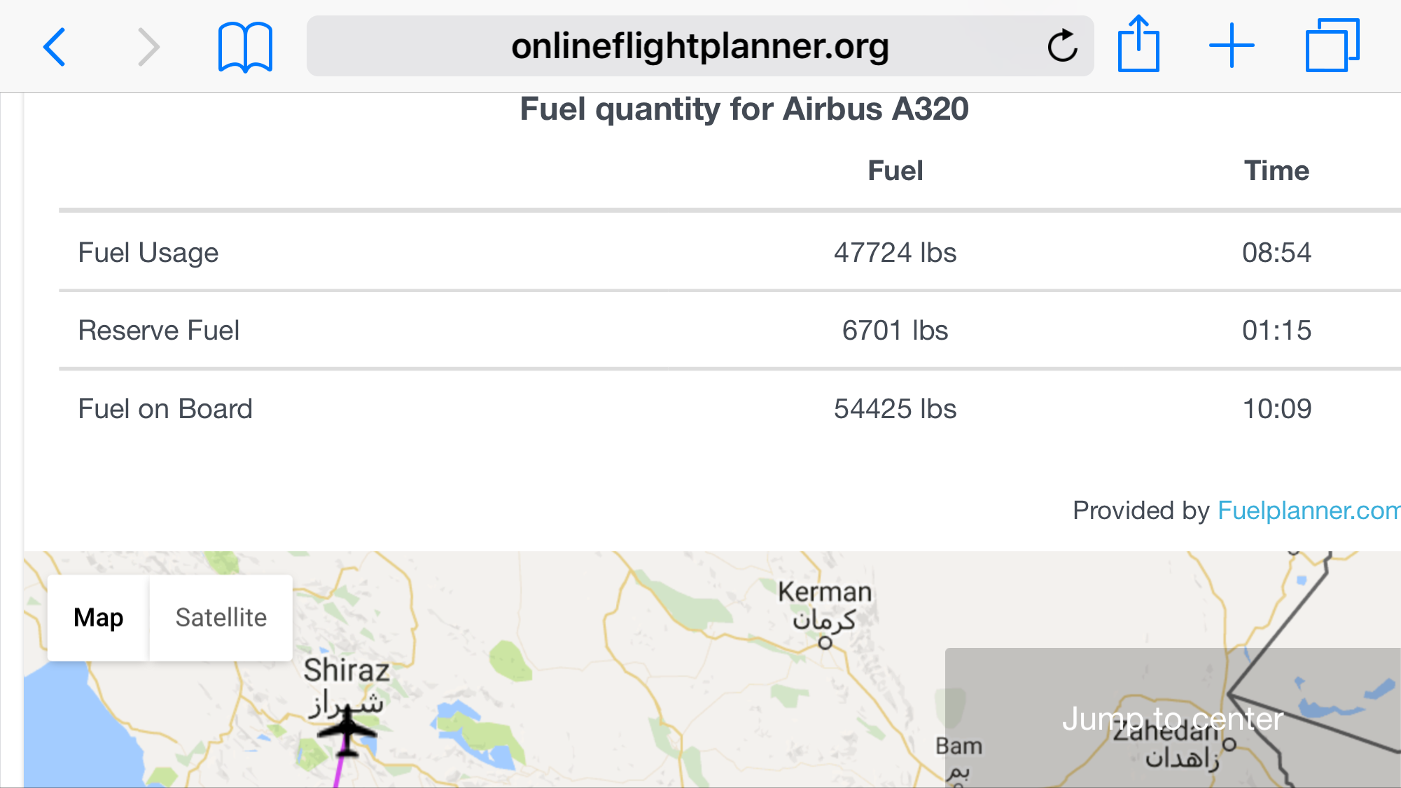Image resolution: width=1401 pixels, height=788 pixels.
Task: Select the Fuel Usage row label
Action: tap(148, 253)
